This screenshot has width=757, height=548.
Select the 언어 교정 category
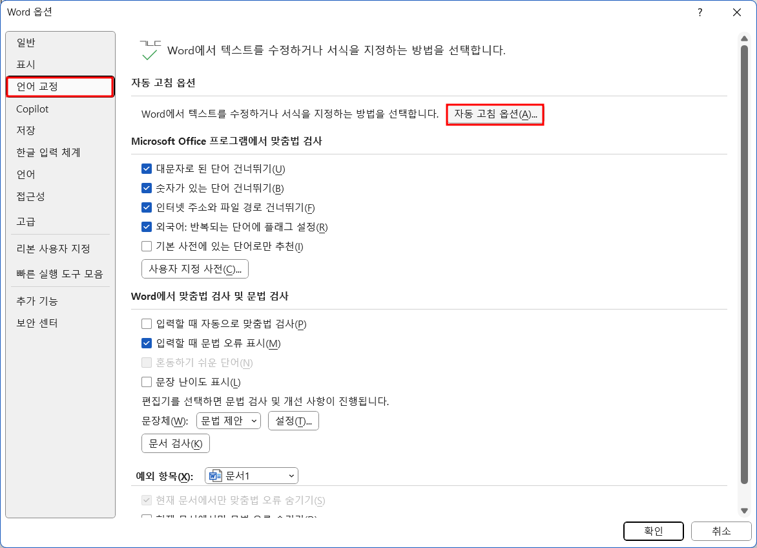(x=60, y=87)
